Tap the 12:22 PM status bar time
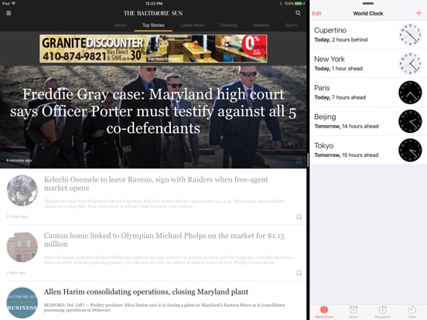 154,4
